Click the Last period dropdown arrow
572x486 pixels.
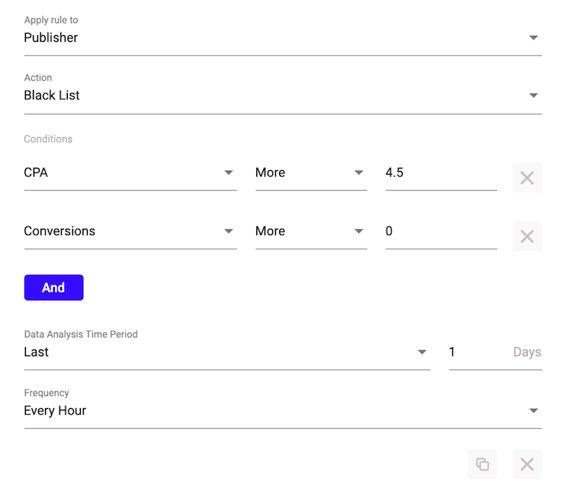(422, 352)
